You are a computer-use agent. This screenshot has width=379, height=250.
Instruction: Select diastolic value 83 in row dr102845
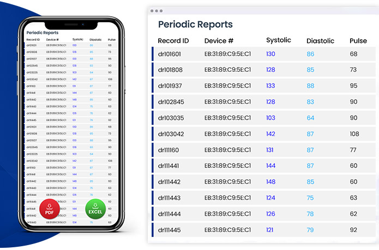tap(310, 102)
